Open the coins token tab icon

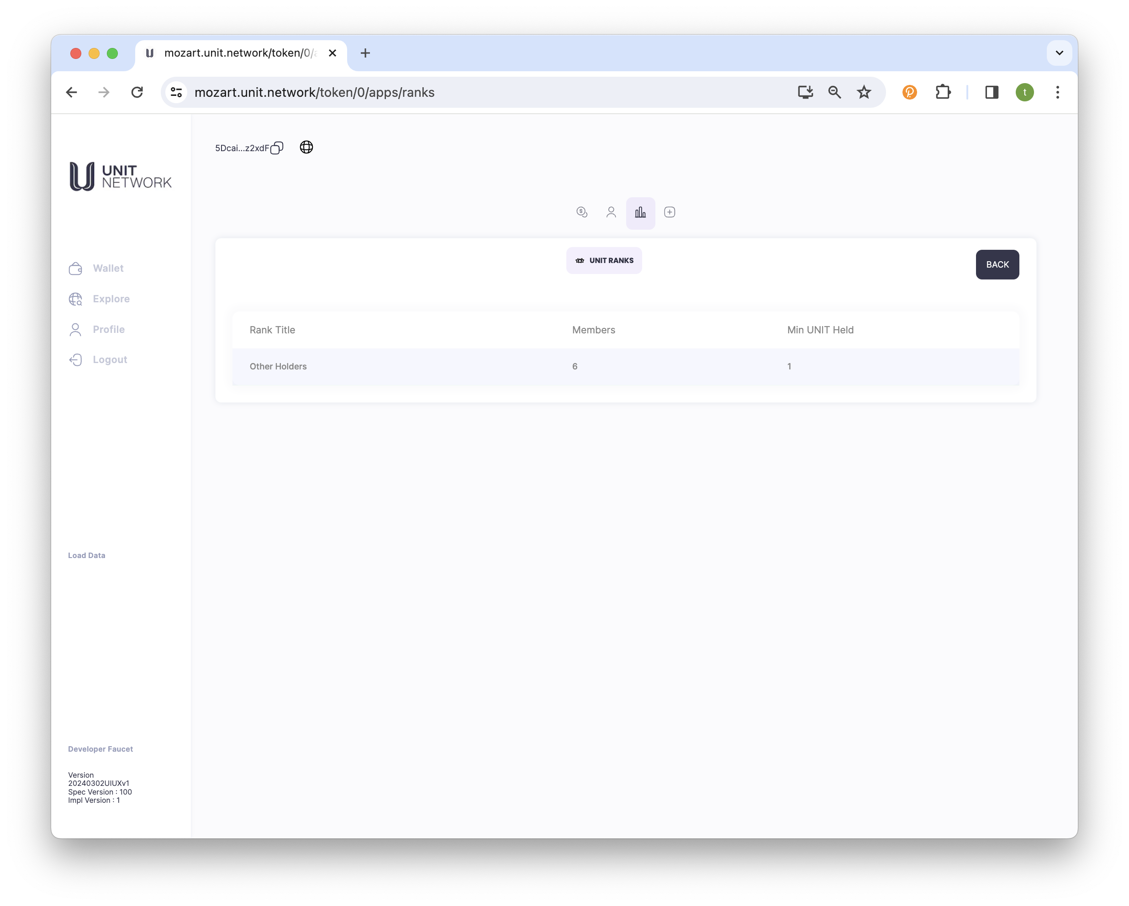(582, 212)
